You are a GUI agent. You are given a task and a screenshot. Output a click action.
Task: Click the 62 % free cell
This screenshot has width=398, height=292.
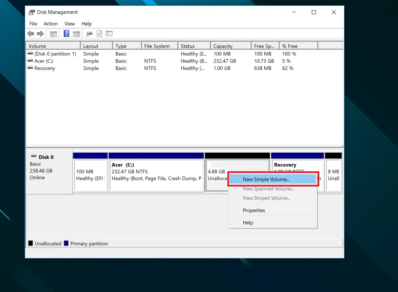click(288, 68)
